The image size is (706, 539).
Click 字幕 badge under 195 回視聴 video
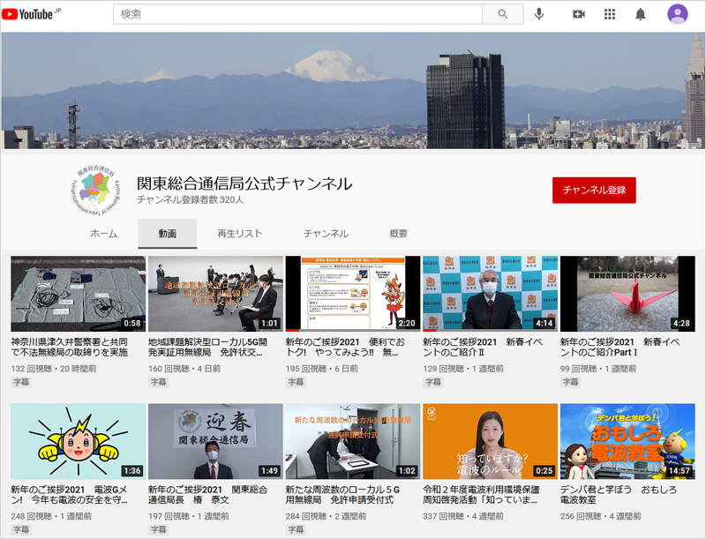296,382
